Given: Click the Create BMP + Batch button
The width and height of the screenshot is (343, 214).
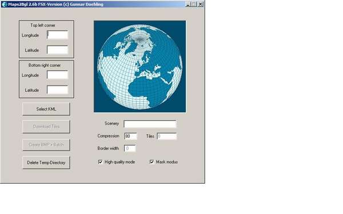Looking at the screenshot, I should [x=46, y=144].
